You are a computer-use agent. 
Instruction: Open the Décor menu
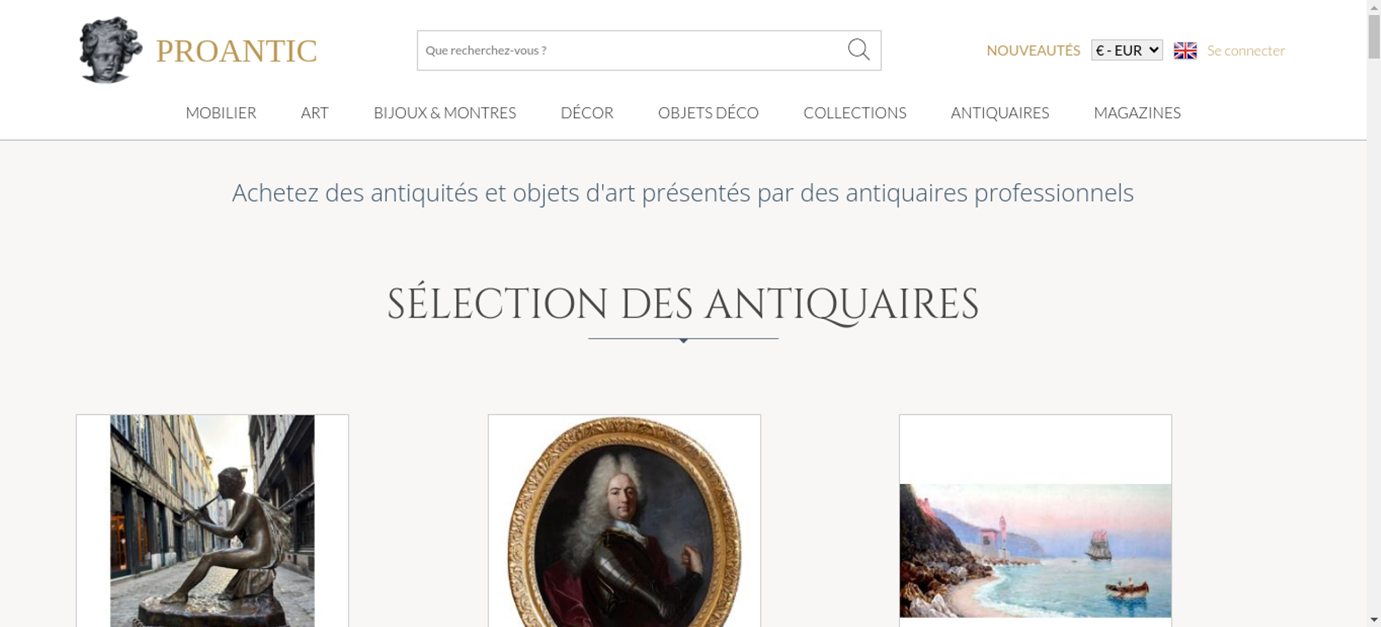[587, 113]
